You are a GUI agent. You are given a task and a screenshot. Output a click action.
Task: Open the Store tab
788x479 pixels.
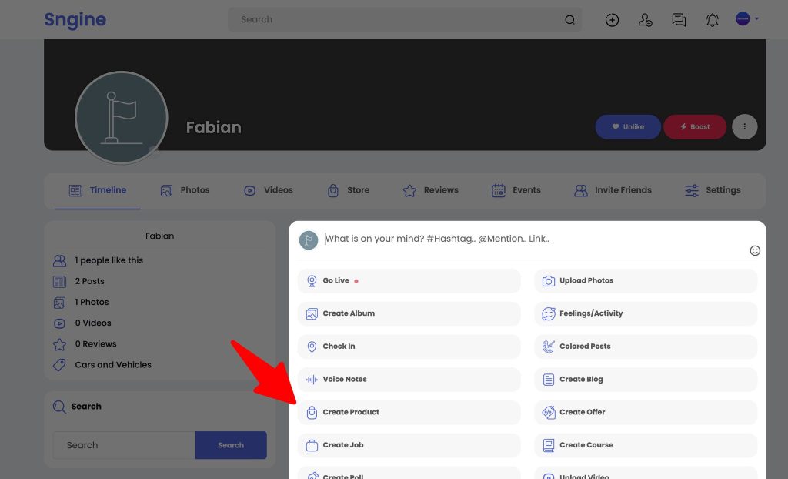coord(349,190)
